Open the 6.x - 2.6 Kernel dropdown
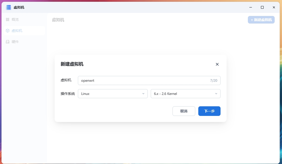Viewport: 282px width, 164px height. [x=186, y=94]
